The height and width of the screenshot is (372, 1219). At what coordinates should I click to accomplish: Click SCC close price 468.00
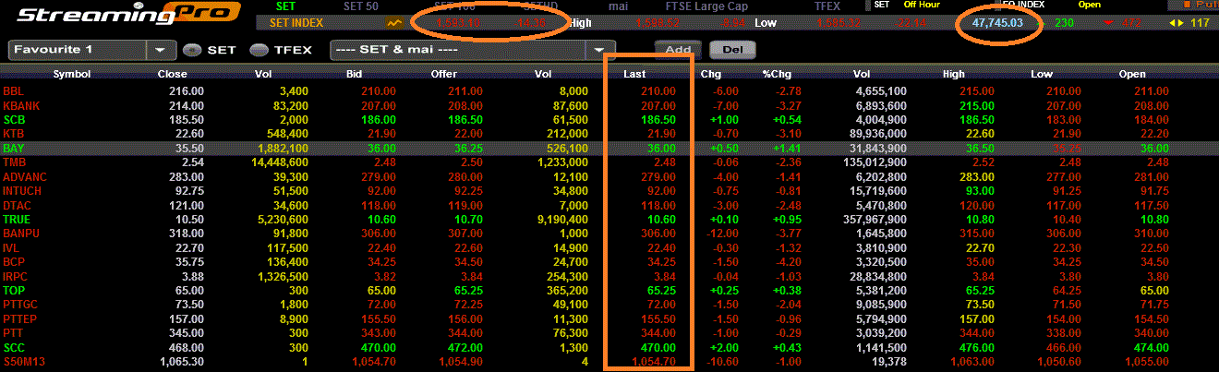(186, 348)
